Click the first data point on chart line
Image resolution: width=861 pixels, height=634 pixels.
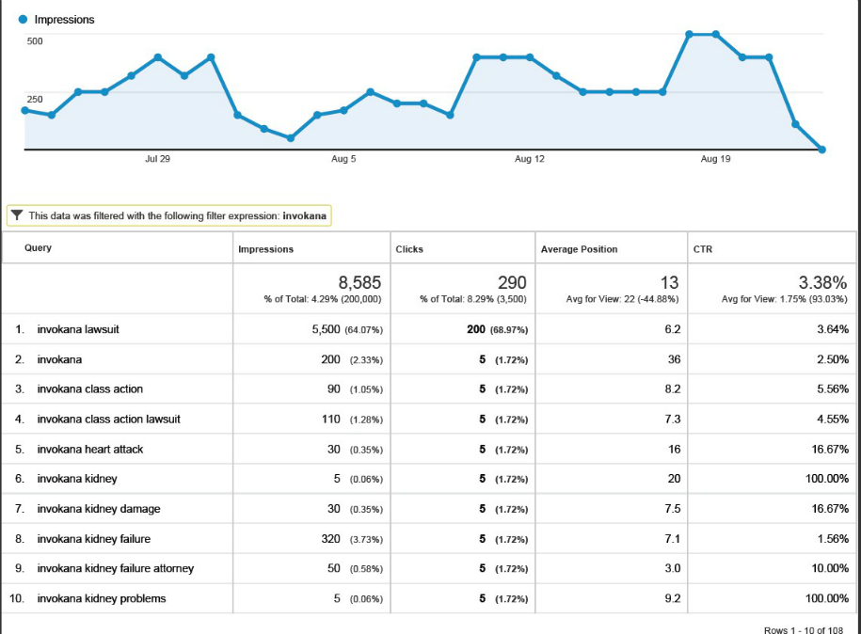[24, 110]
